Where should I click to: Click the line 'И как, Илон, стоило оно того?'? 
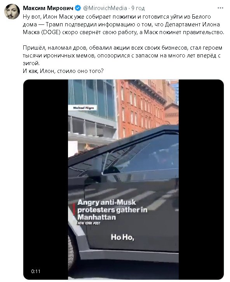coord(63,71)
